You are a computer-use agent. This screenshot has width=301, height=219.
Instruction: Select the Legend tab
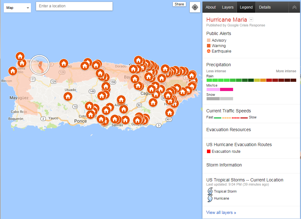246,7
